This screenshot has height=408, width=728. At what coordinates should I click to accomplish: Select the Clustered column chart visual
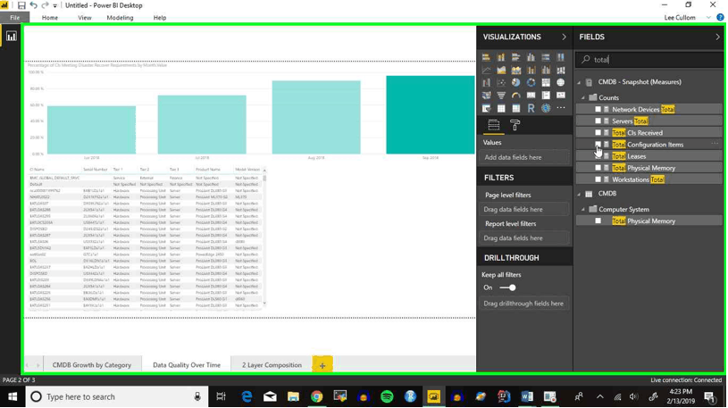point(531,57)
